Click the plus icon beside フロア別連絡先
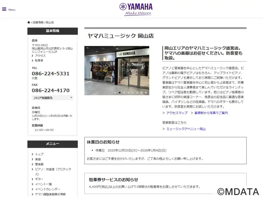 tap(71, 98)
